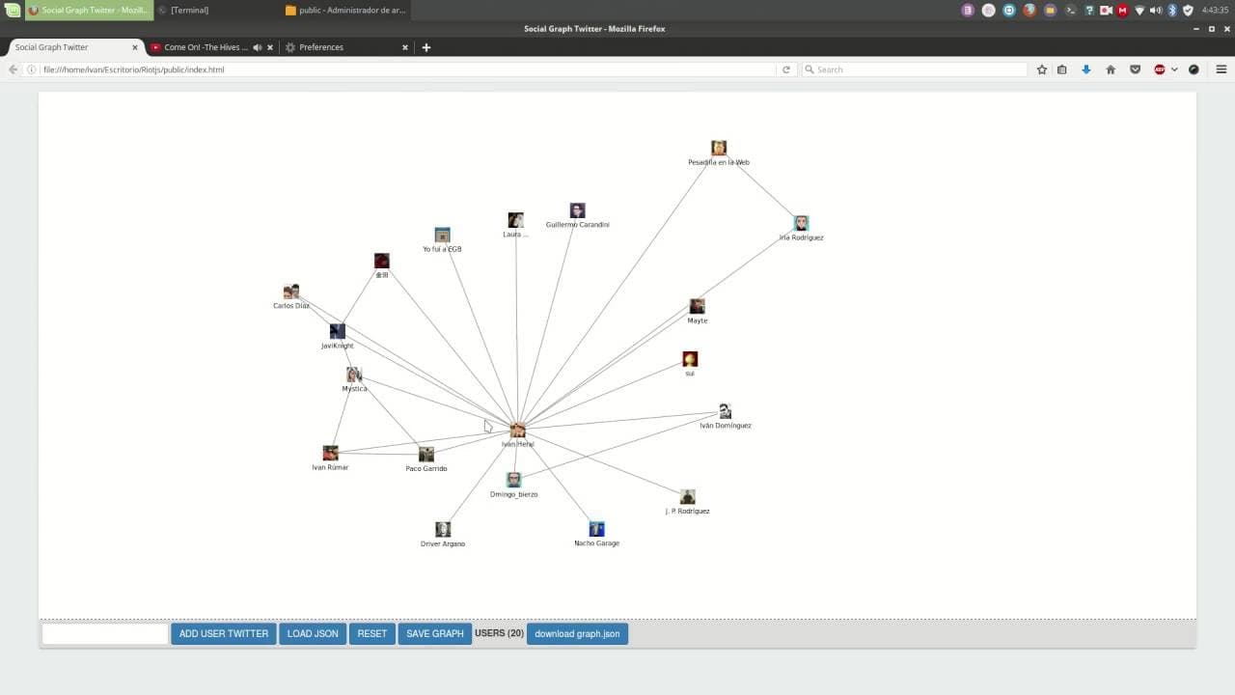Viewport: 1235px width, 695px height.
Task: Open the Linux Mint start menu
Action: click(x=13, y=10)
